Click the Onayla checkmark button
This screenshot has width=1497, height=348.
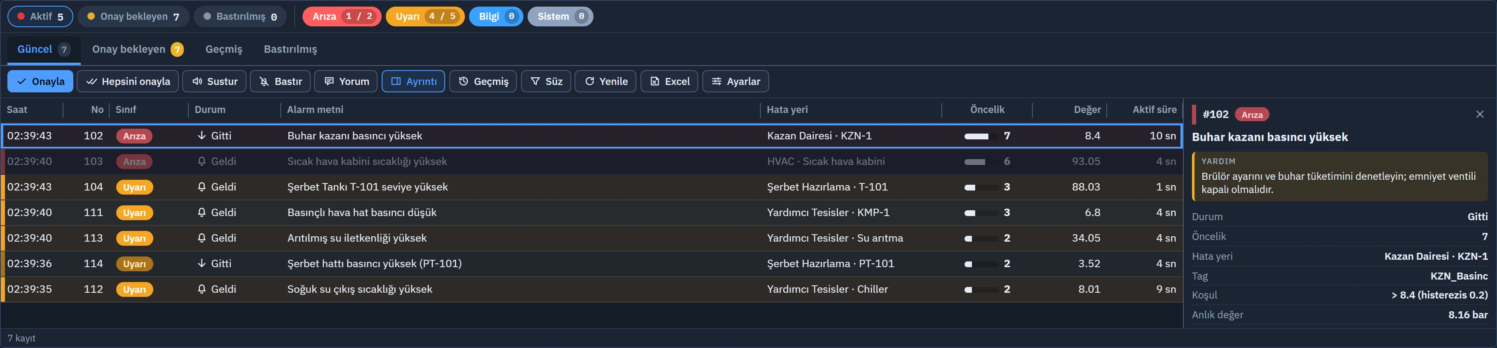click(x=40, y=81)
